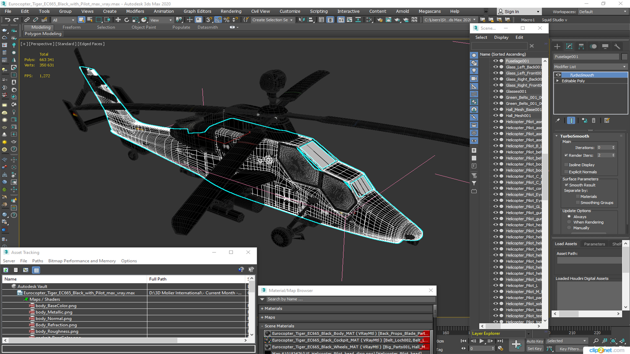Click Play Animation button
The width and height of the screenshot is (630, 354).
pyautogui.click(x=481, y=341)
